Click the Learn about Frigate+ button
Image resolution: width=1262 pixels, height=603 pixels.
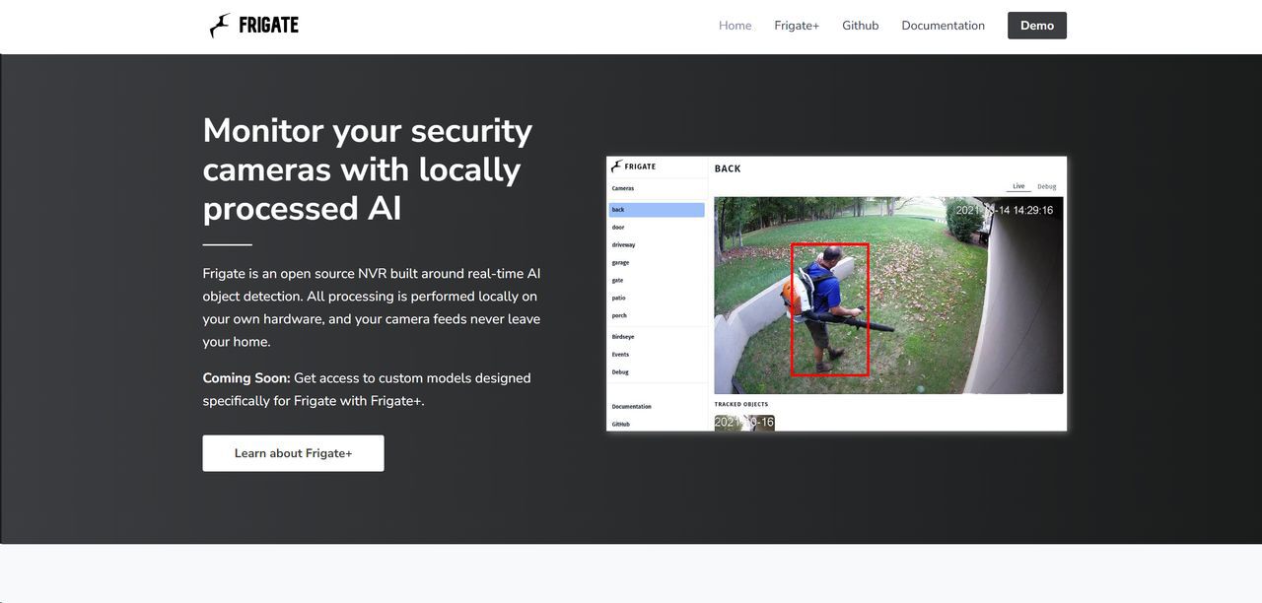(x=293, y=453)
